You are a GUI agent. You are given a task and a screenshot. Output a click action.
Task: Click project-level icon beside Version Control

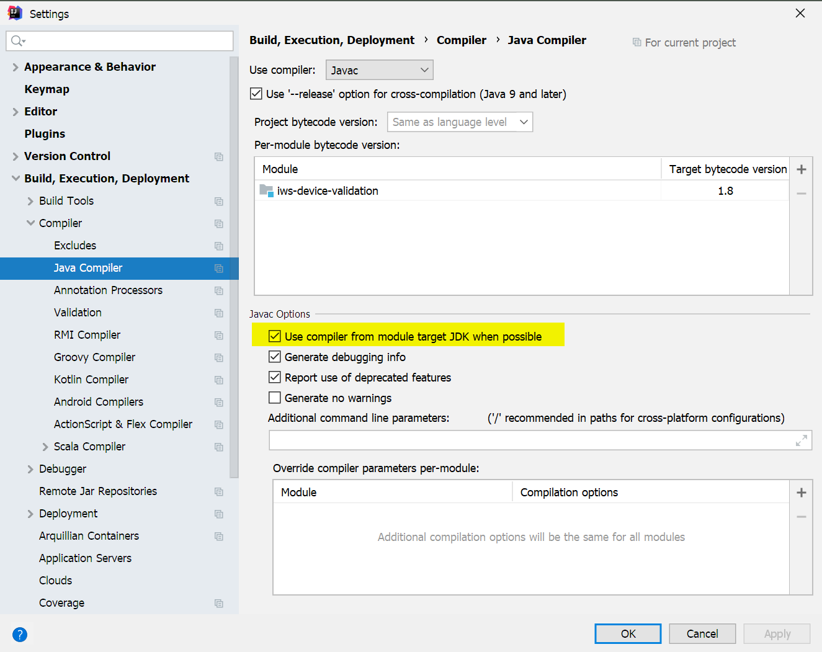pyautogui.click(x=219, y=156)
